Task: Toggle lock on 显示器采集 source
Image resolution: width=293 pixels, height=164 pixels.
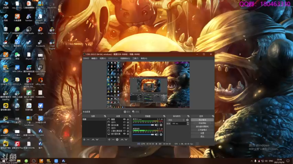Action: coord(128,134)
